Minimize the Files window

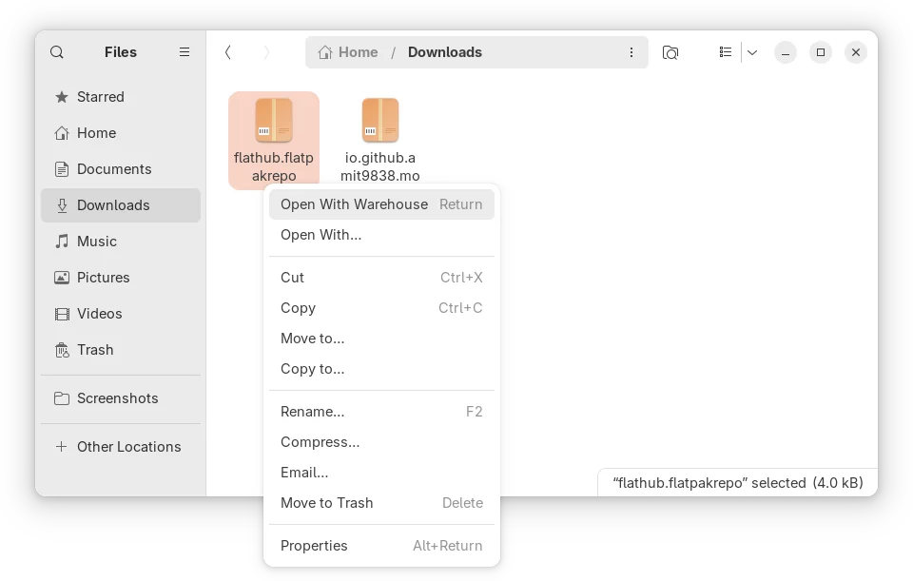click(785, 52)
